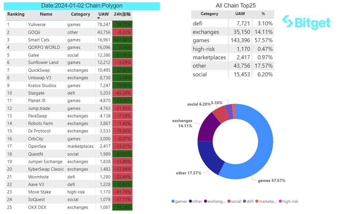
Task: Sort ranking table by Name column header
Action: (46, 14)
